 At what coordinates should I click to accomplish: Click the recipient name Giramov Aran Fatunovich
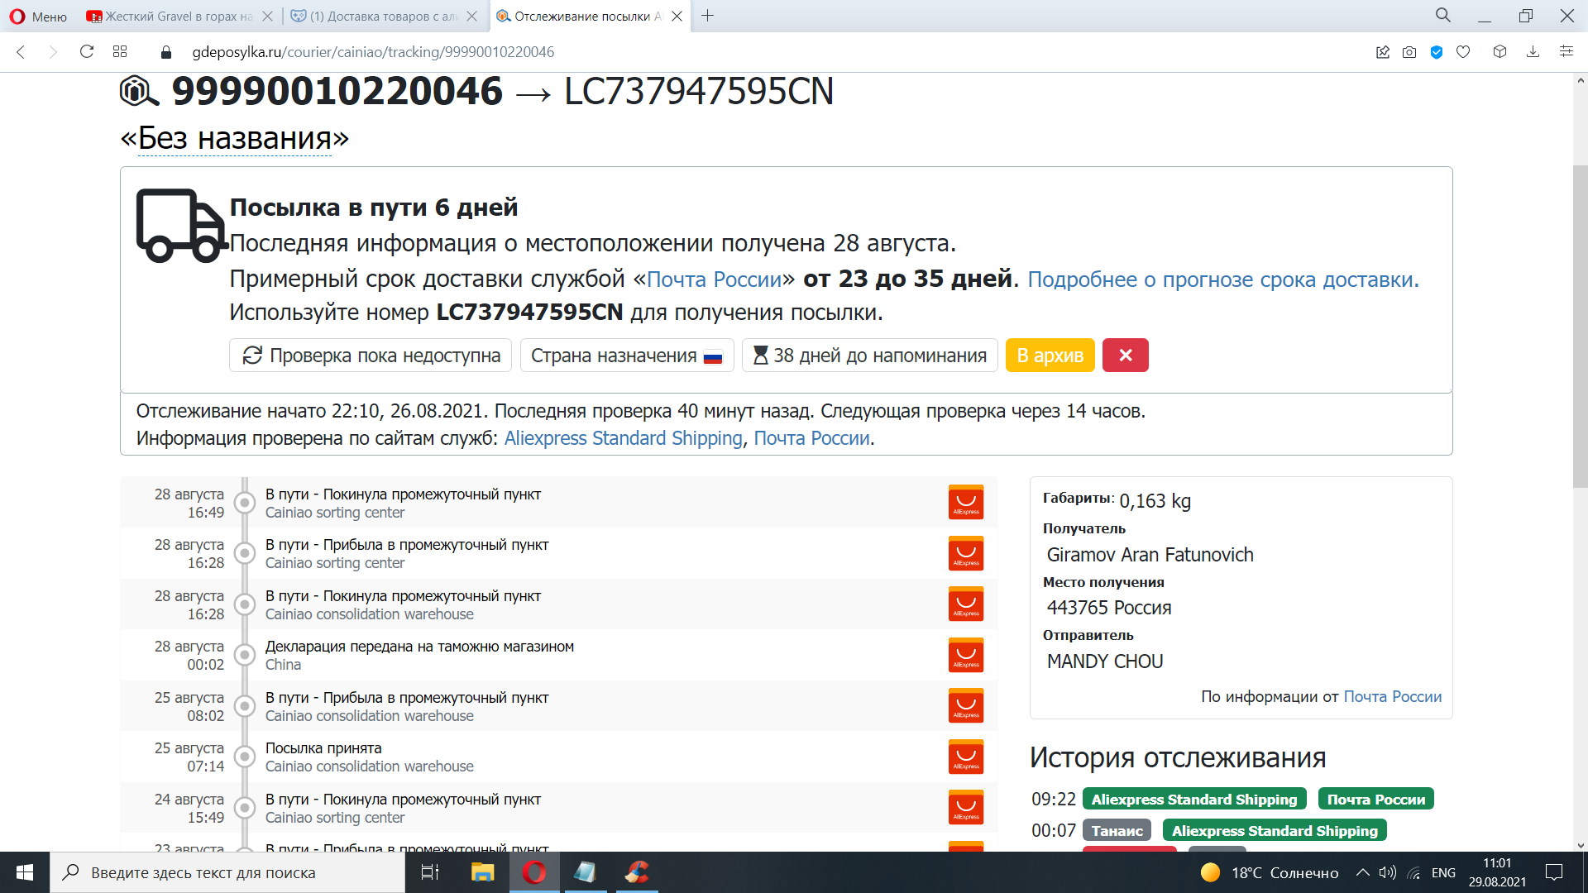coord(1150,555)
